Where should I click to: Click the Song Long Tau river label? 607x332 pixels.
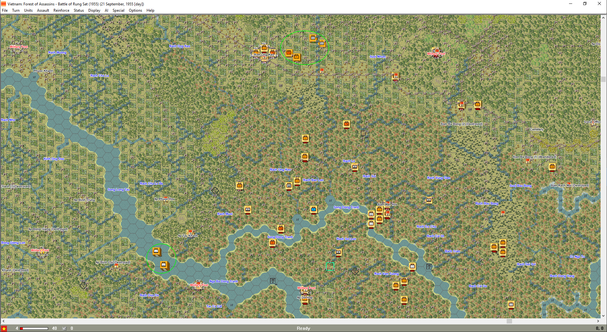[119, 190]
